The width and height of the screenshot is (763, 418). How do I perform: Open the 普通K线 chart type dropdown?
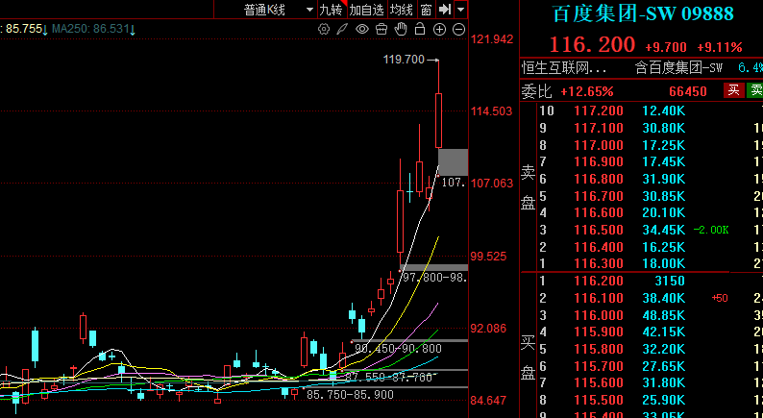click(278, 10)
